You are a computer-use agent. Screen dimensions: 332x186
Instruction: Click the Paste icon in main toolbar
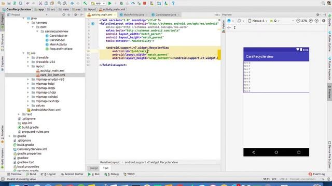point(52,4)
